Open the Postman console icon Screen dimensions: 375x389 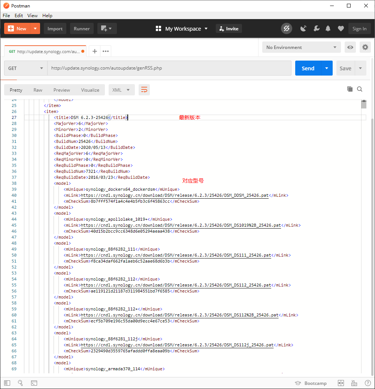pyautogui.click(x=34, y=383)
